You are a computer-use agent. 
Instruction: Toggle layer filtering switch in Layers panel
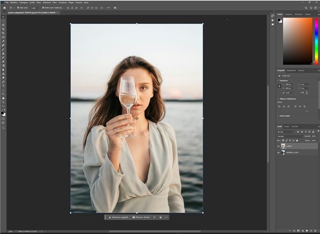(x=318, y=131)
